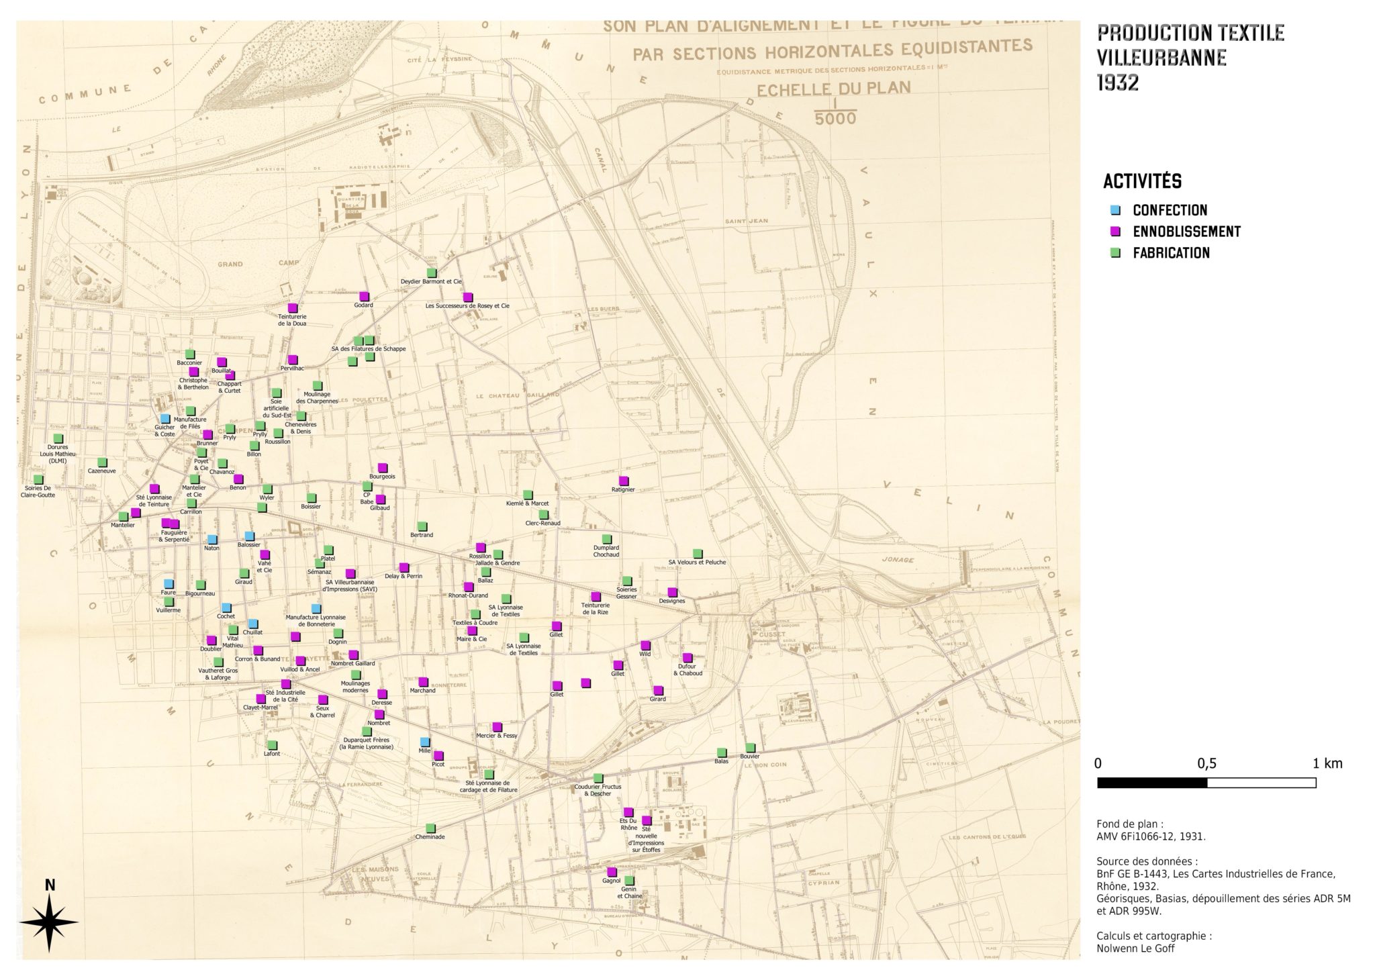Click the Cheminade green marker
Screen dimensions: 1375x972
point(430,828)
